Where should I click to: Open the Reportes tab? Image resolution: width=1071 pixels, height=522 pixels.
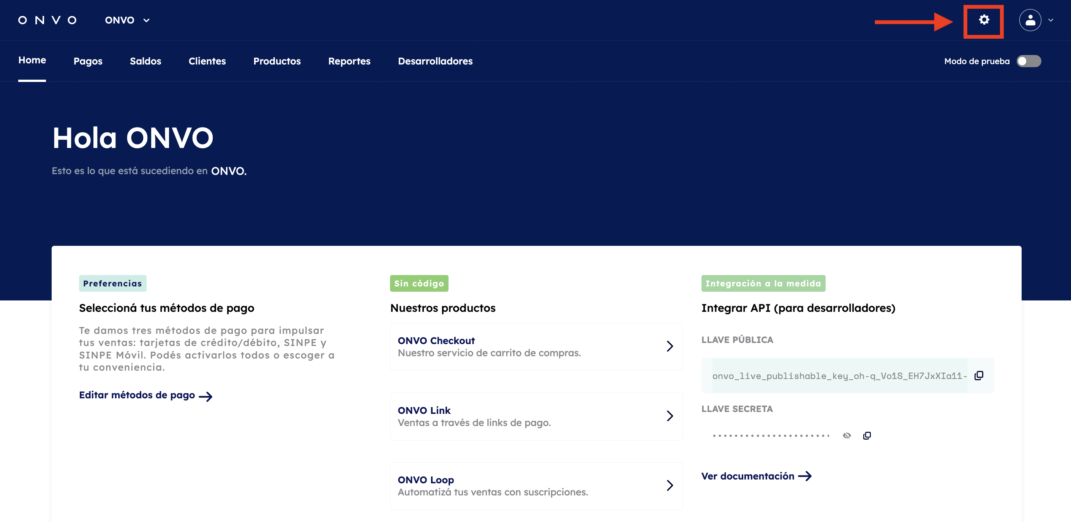click(x=349, y=61)
